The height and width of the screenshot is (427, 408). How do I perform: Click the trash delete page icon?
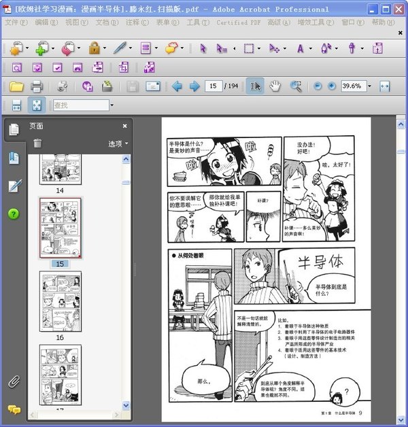pos(37,143)
